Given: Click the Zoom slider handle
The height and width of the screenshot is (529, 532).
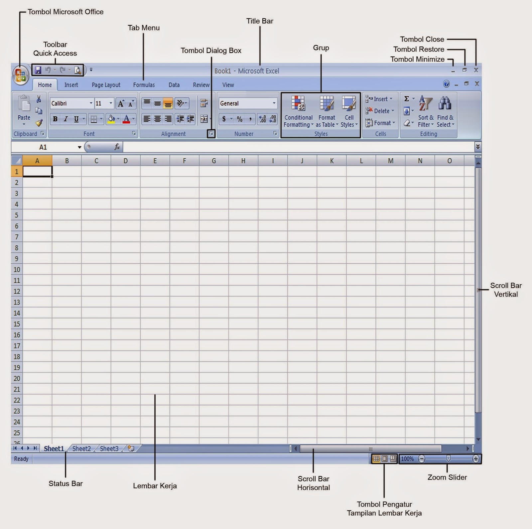Looking at the screenshot, I should click(448, 459).
